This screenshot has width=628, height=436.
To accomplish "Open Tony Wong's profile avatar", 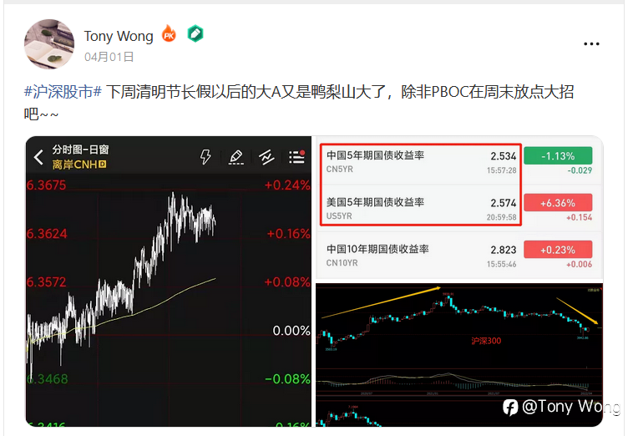I will click(x=49, y=44).
